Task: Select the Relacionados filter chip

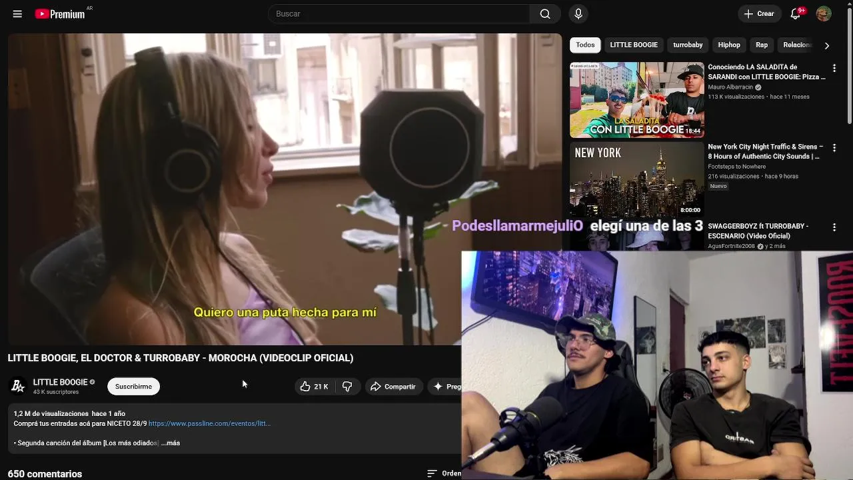Action: pos(797,45)
